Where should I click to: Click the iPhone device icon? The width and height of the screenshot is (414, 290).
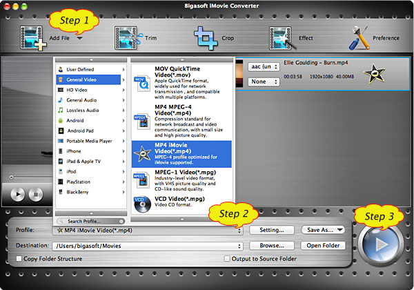click(x=61, y=151)
